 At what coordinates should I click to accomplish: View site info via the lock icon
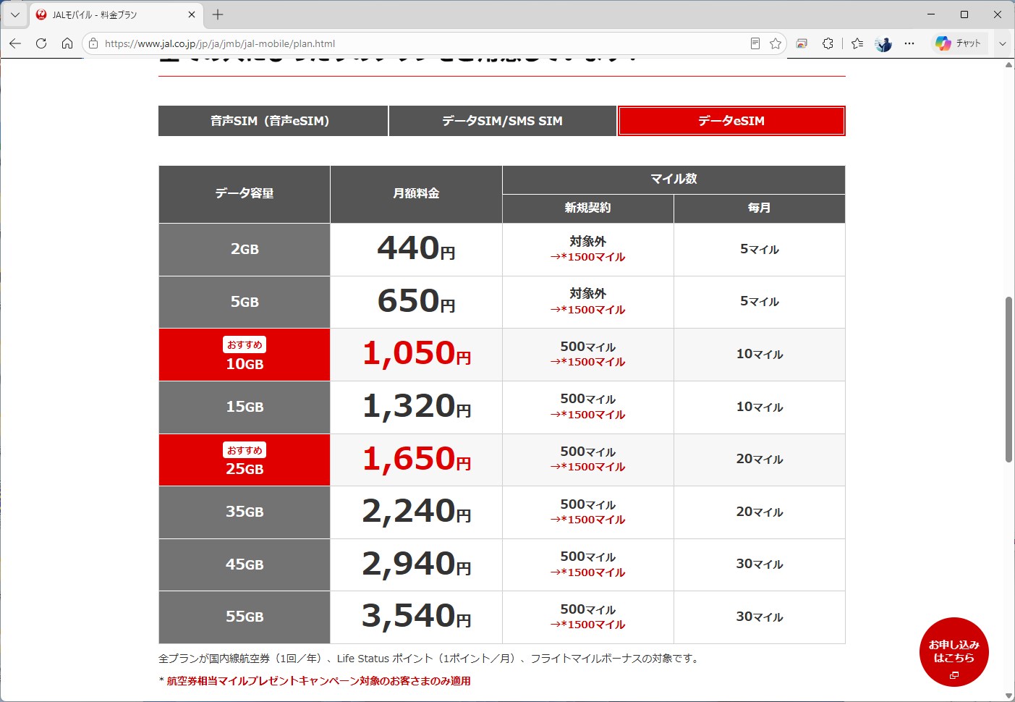93,43
